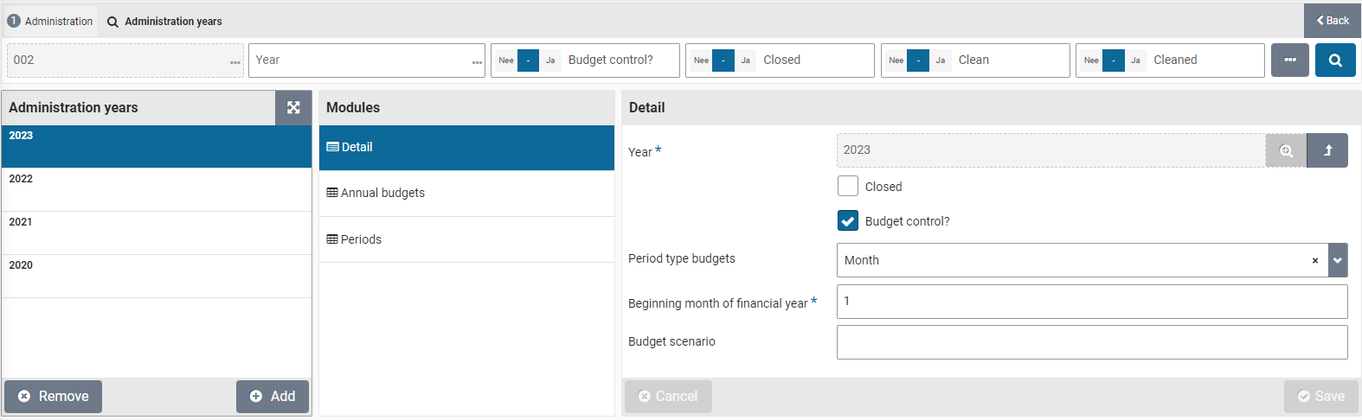The width and height of the screenshot is (1362, 420).
Task: Click the grey more-options ellipsis button
Action: click(x=1289, y=60)
